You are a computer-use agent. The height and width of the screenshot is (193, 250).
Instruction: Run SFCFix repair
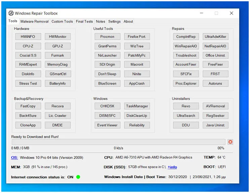[x=186, y=74]
